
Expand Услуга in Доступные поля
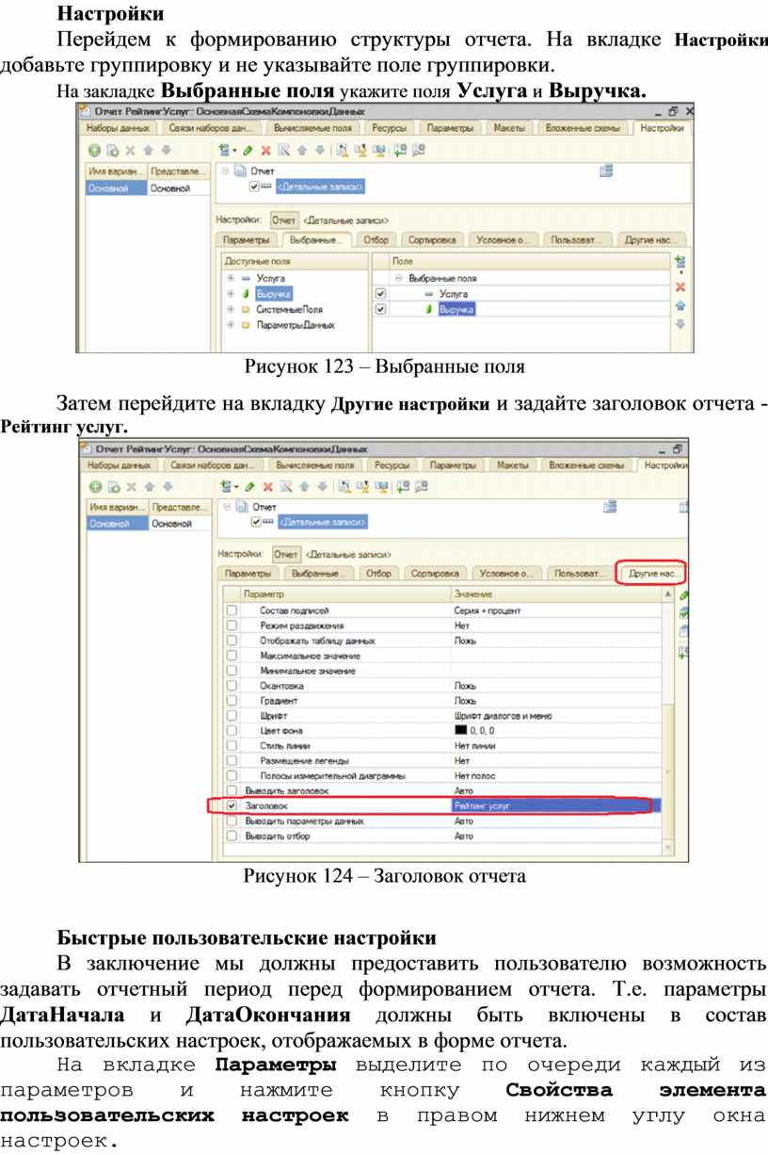231,279
